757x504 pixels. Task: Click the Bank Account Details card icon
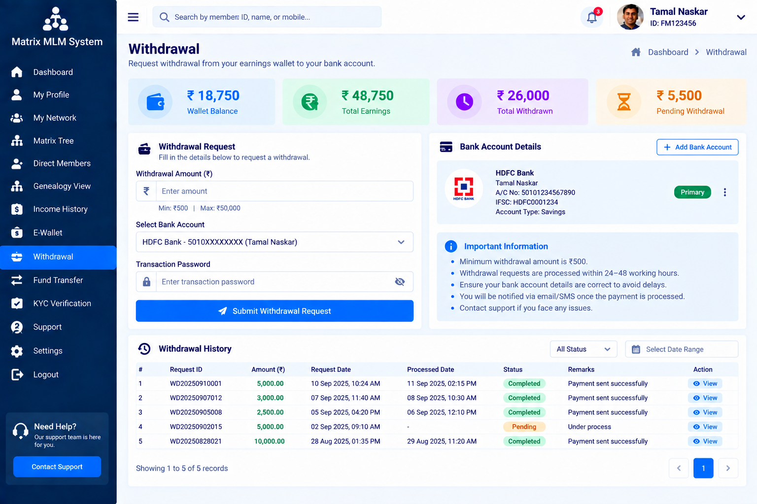click(x=446, y=147)
